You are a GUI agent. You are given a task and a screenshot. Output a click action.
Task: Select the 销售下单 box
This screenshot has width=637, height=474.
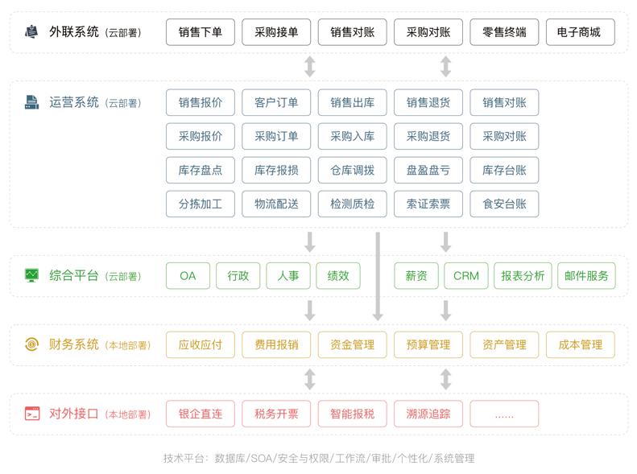[x=201, y=32]
